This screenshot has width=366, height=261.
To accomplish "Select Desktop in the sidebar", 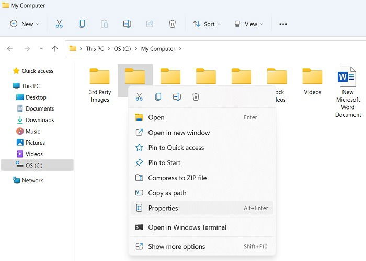I will point(31,97).
